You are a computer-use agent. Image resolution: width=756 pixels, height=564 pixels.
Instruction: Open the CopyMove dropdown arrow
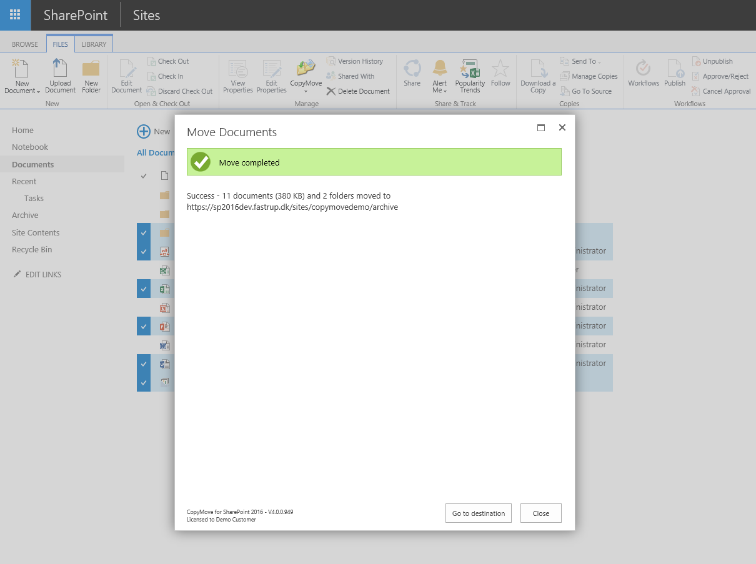[306, 92]
